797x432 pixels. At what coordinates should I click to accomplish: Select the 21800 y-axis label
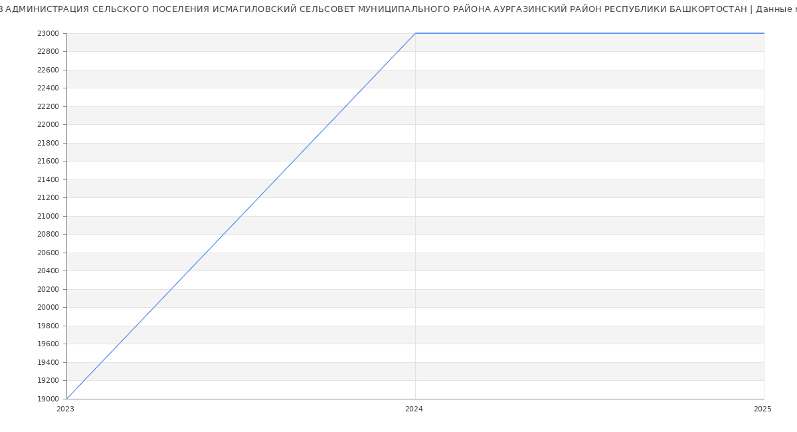(48, 143)
